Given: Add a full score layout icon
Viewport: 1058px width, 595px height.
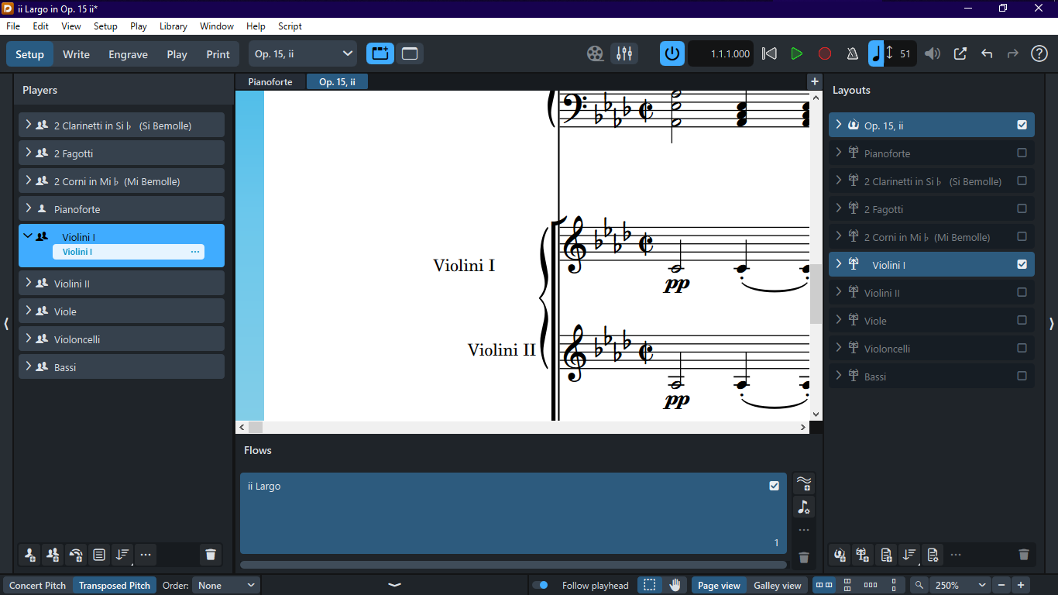Looking at the screenshot, I should coord(840,554).
